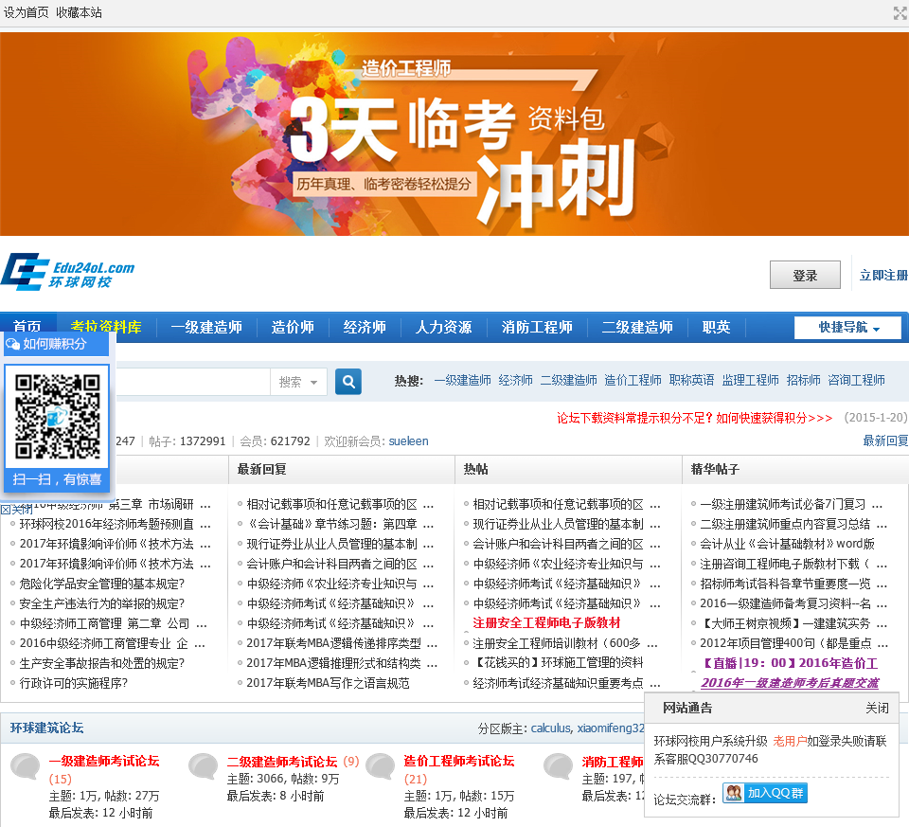Viewport: 909px width, 827px height.
Task: Open red post 注册安全工程师电子版教材
Action: (546, 623)
